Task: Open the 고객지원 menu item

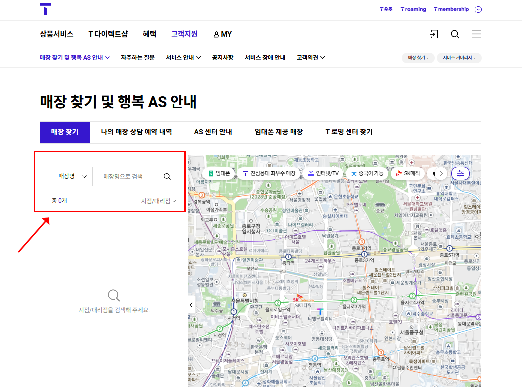Action: tap(184, 34)
